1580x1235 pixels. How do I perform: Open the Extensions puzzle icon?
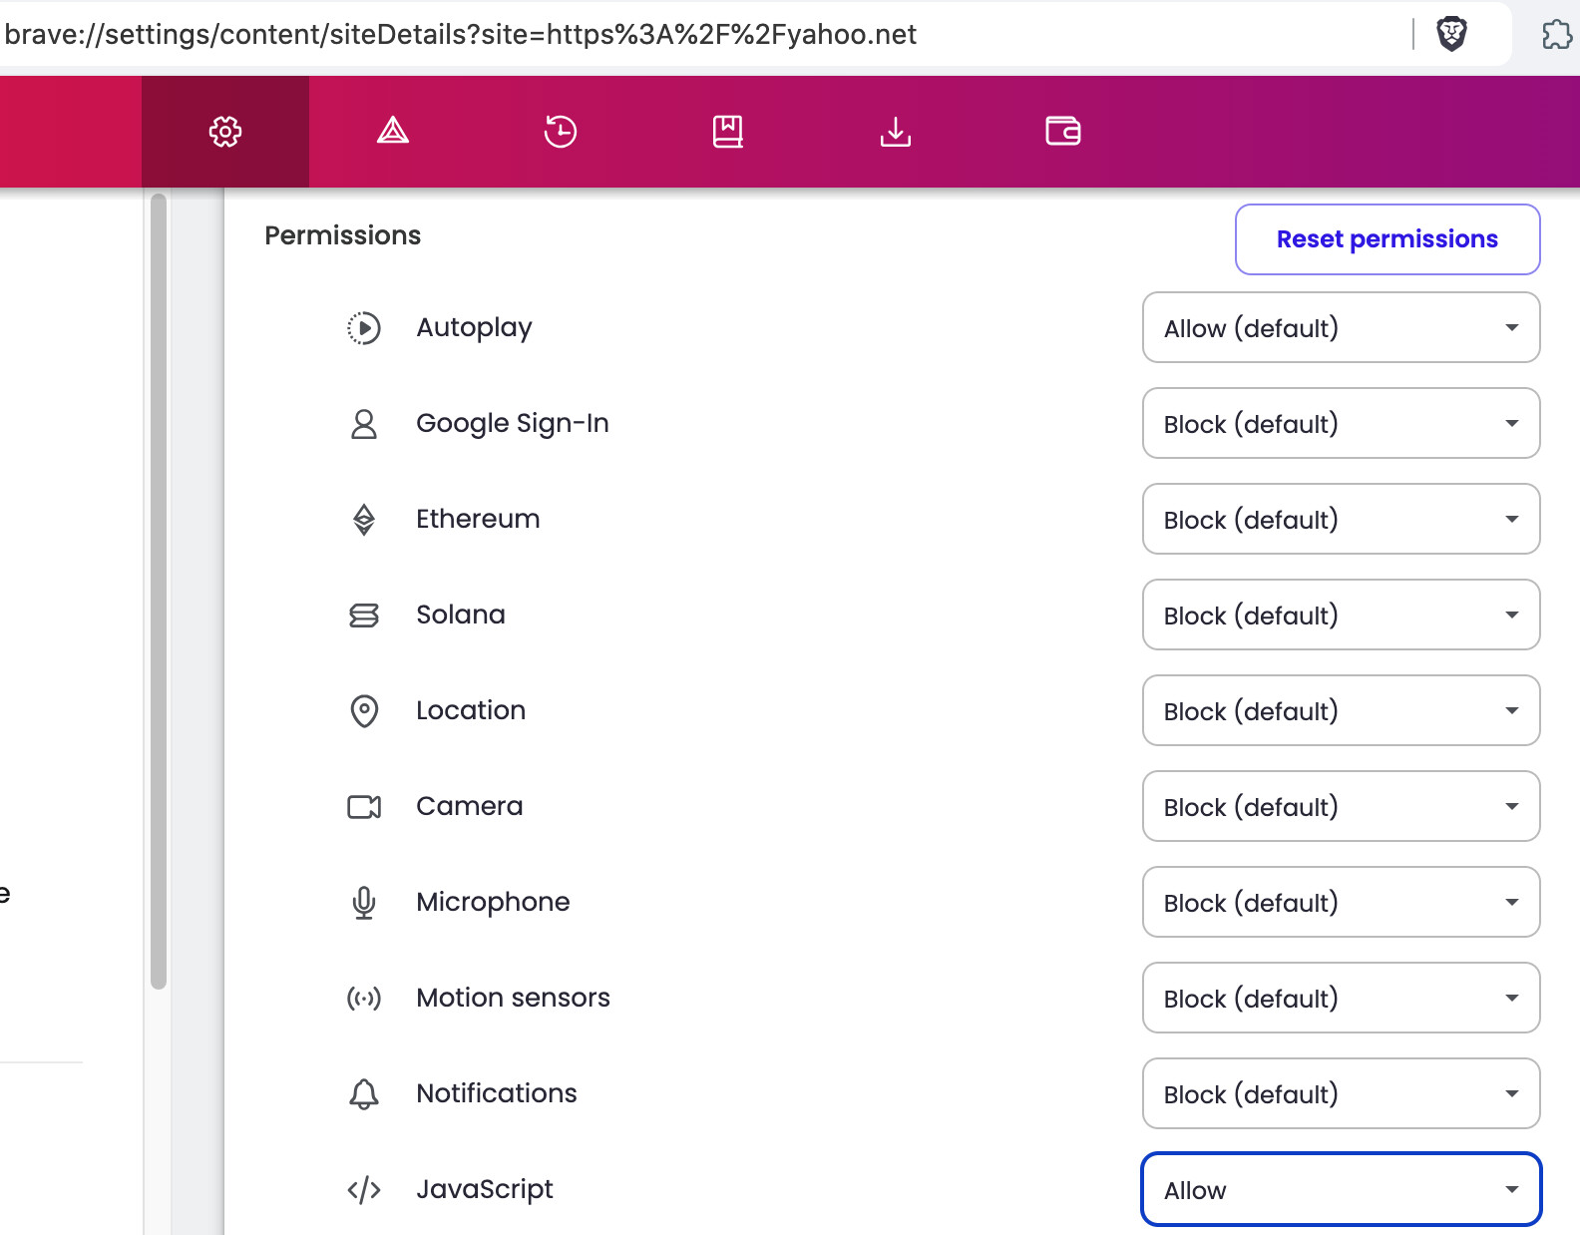click(1556, 35)
